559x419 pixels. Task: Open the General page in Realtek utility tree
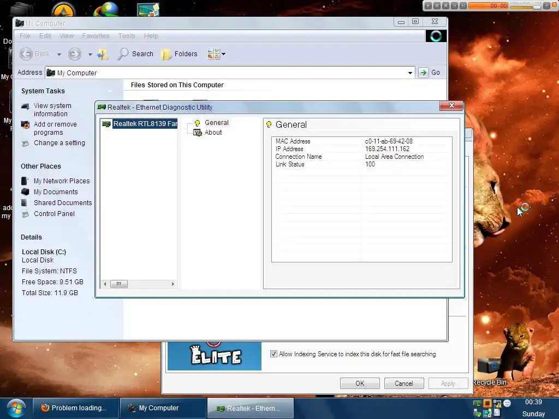[216, 123]
